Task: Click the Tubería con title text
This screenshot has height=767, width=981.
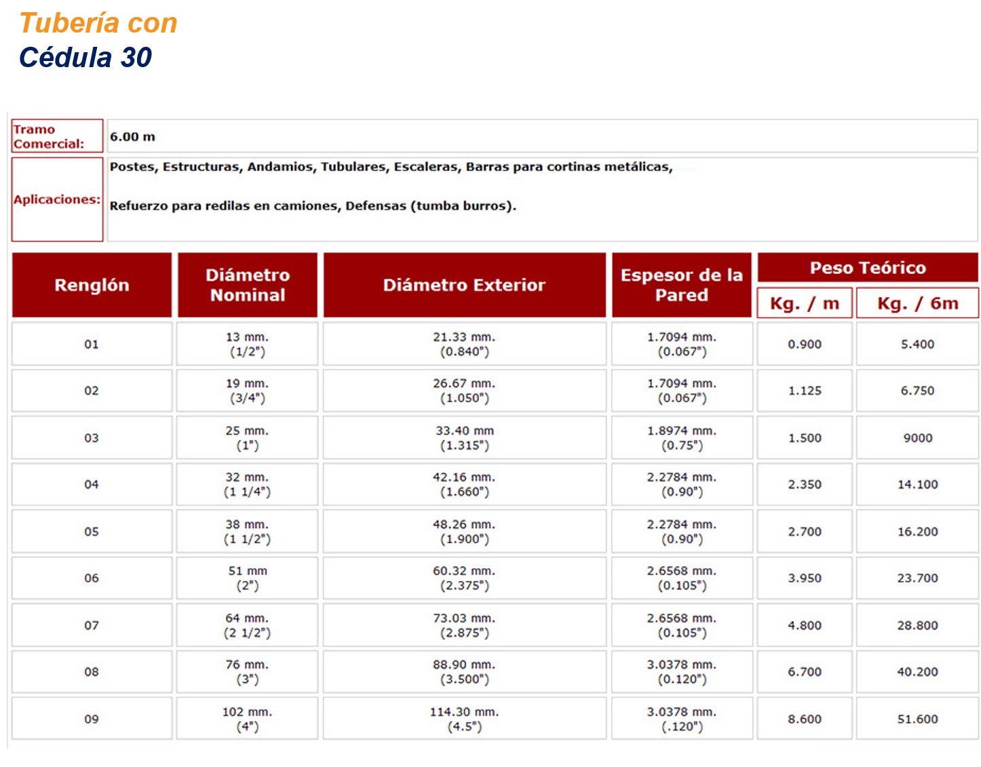Action: (x=98, y=23)
